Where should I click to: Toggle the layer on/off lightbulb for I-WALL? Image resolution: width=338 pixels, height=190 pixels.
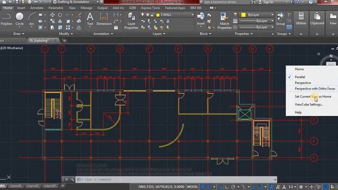click(143, 15)
